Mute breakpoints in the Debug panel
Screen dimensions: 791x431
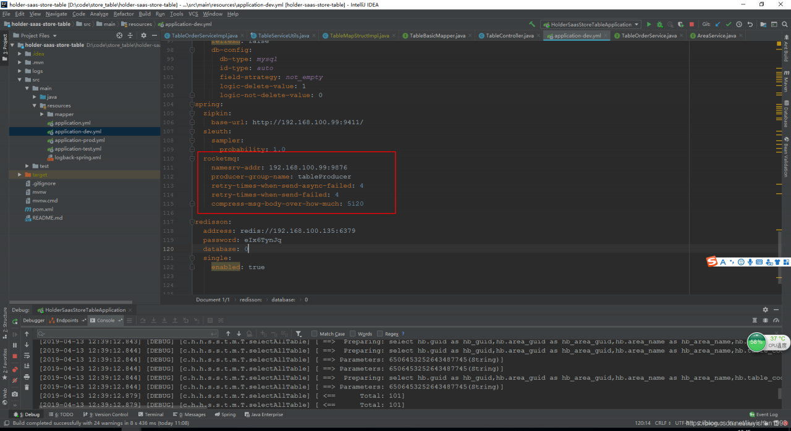pyautogui.click(x=15, y=380)
